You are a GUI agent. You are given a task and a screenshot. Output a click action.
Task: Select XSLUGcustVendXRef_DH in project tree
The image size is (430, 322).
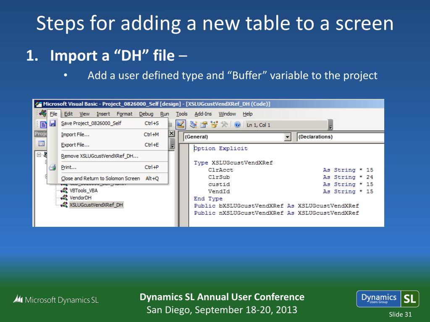tap(96, 205)
